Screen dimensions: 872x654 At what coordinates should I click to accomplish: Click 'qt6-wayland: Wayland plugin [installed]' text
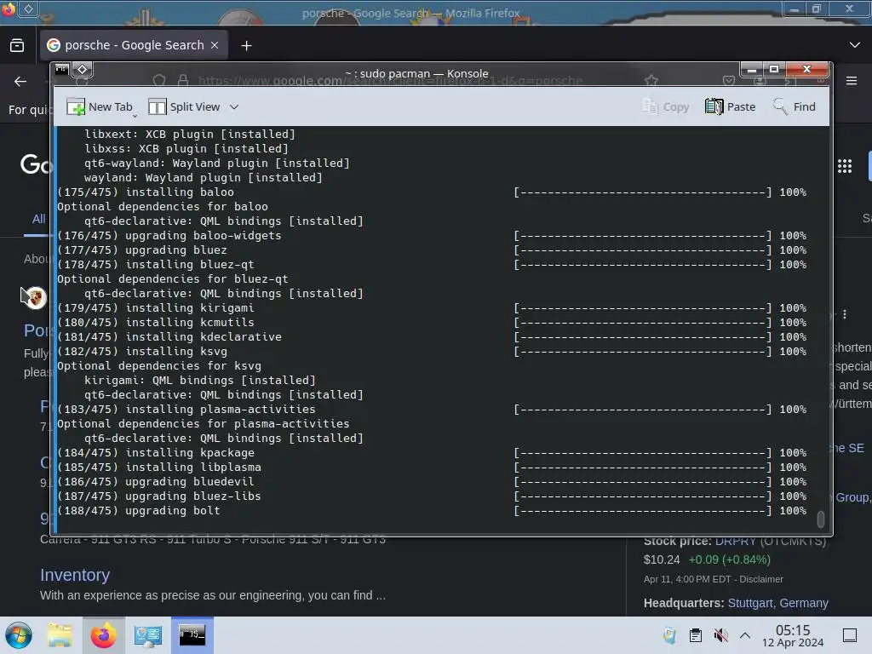[217, 163]
